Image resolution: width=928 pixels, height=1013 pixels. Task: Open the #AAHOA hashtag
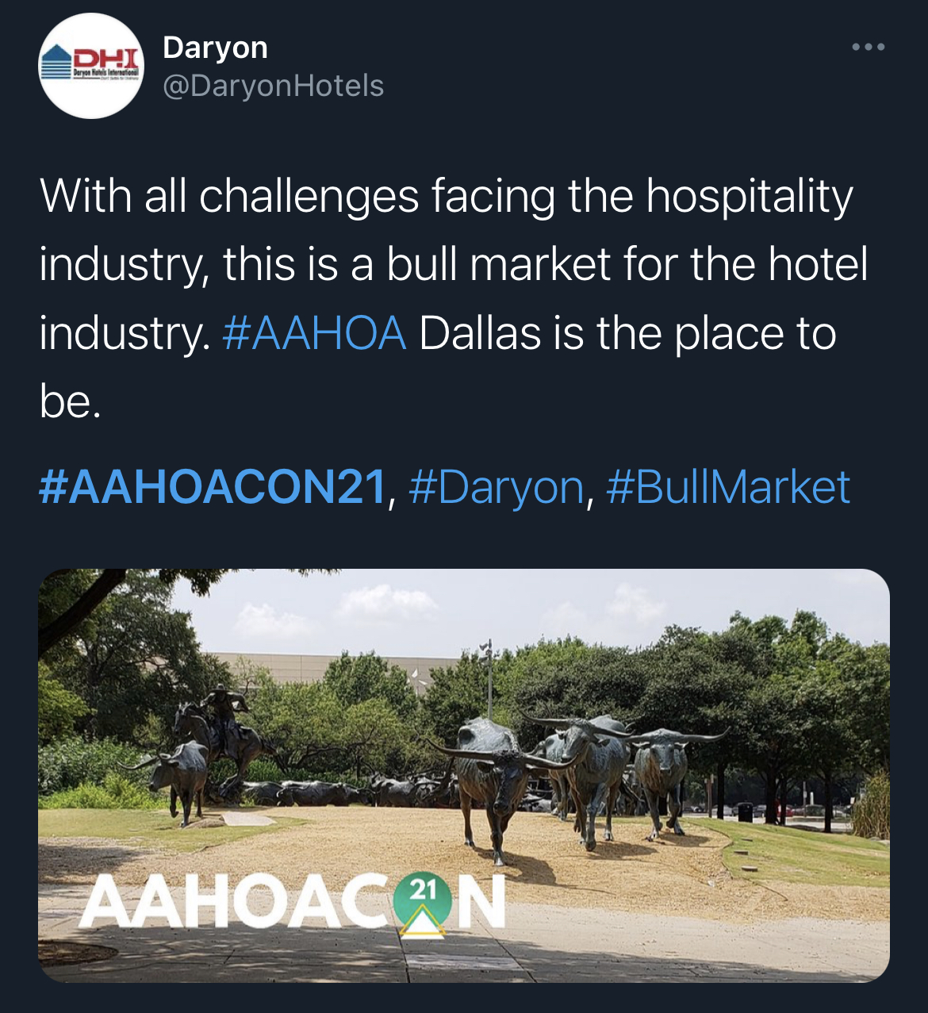tap(315, 333)
